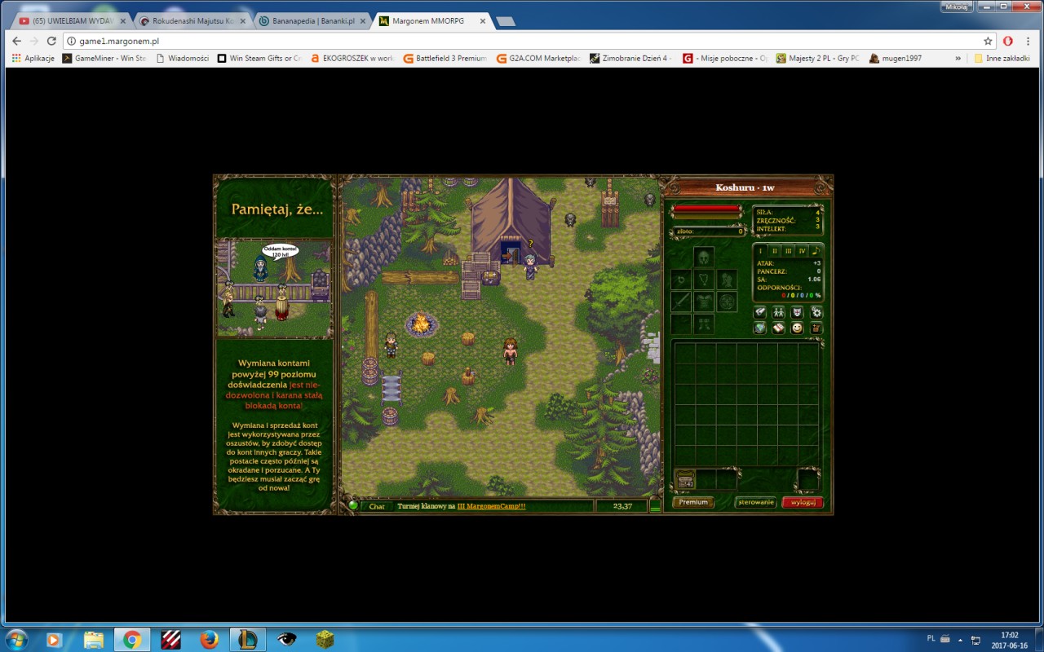Expand the bookmarks overflow chevron
This screenshot has height=652, width=1044.
(x=959, y=59)
